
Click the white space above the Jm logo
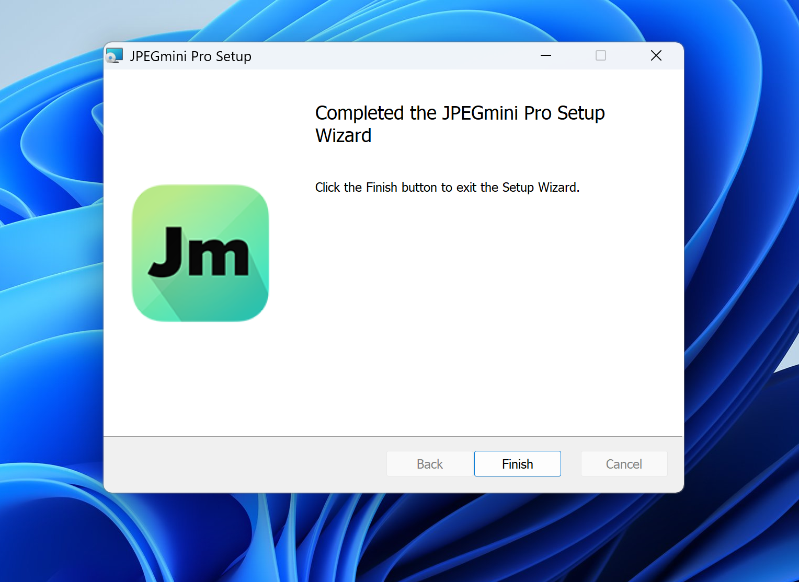[200, 131]
